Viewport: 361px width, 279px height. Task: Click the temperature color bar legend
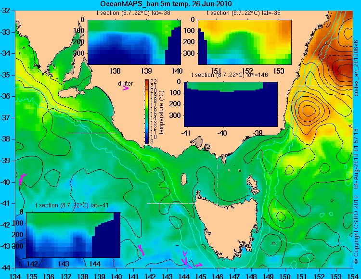[147, 112]
